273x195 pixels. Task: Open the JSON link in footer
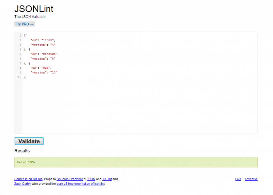[91, 179]
